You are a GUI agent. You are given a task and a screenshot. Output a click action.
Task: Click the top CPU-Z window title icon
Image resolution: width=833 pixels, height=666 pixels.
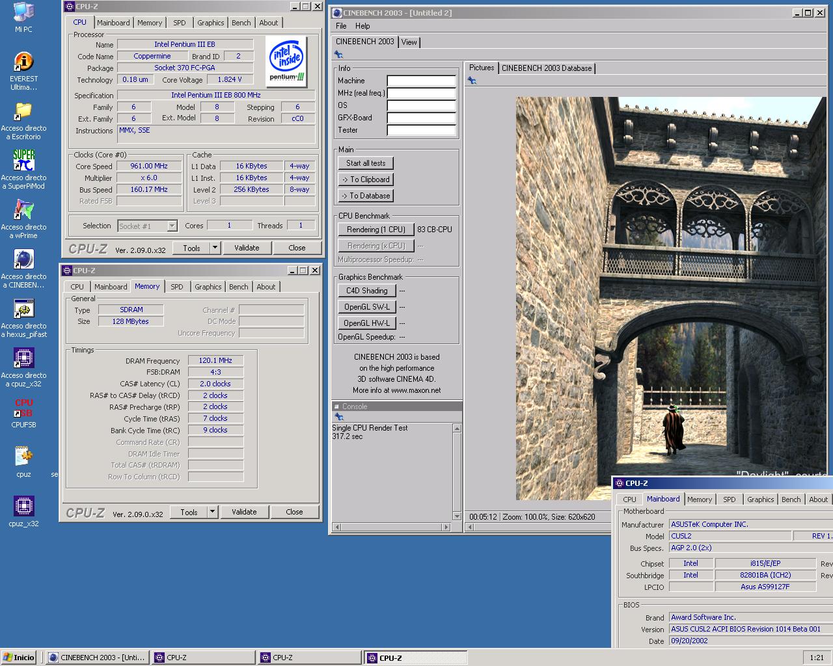[70, 7]
